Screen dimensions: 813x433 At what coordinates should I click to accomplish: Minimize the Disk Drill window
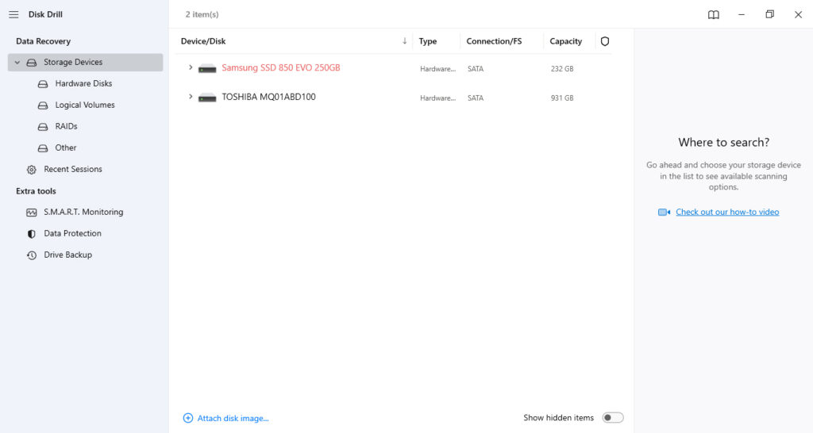pyautogui.click(x=742, y=14)
